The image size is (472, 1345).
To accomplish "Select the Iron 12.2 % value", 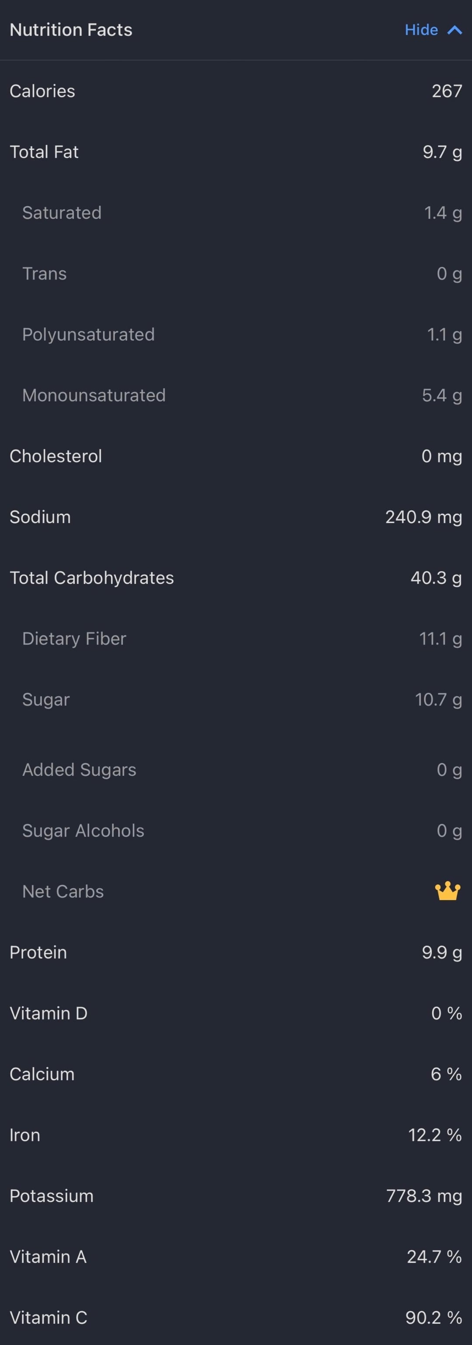I will coord(434,1134).
